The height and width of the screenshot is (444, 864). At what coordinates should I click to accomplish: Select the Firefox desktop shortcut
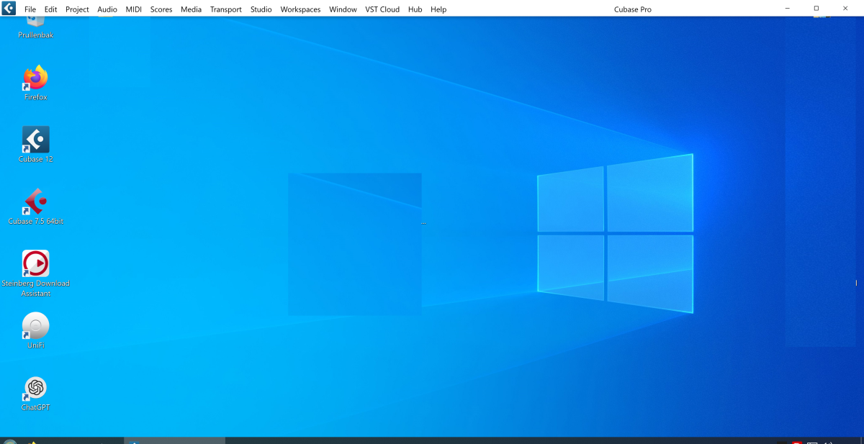35,83
